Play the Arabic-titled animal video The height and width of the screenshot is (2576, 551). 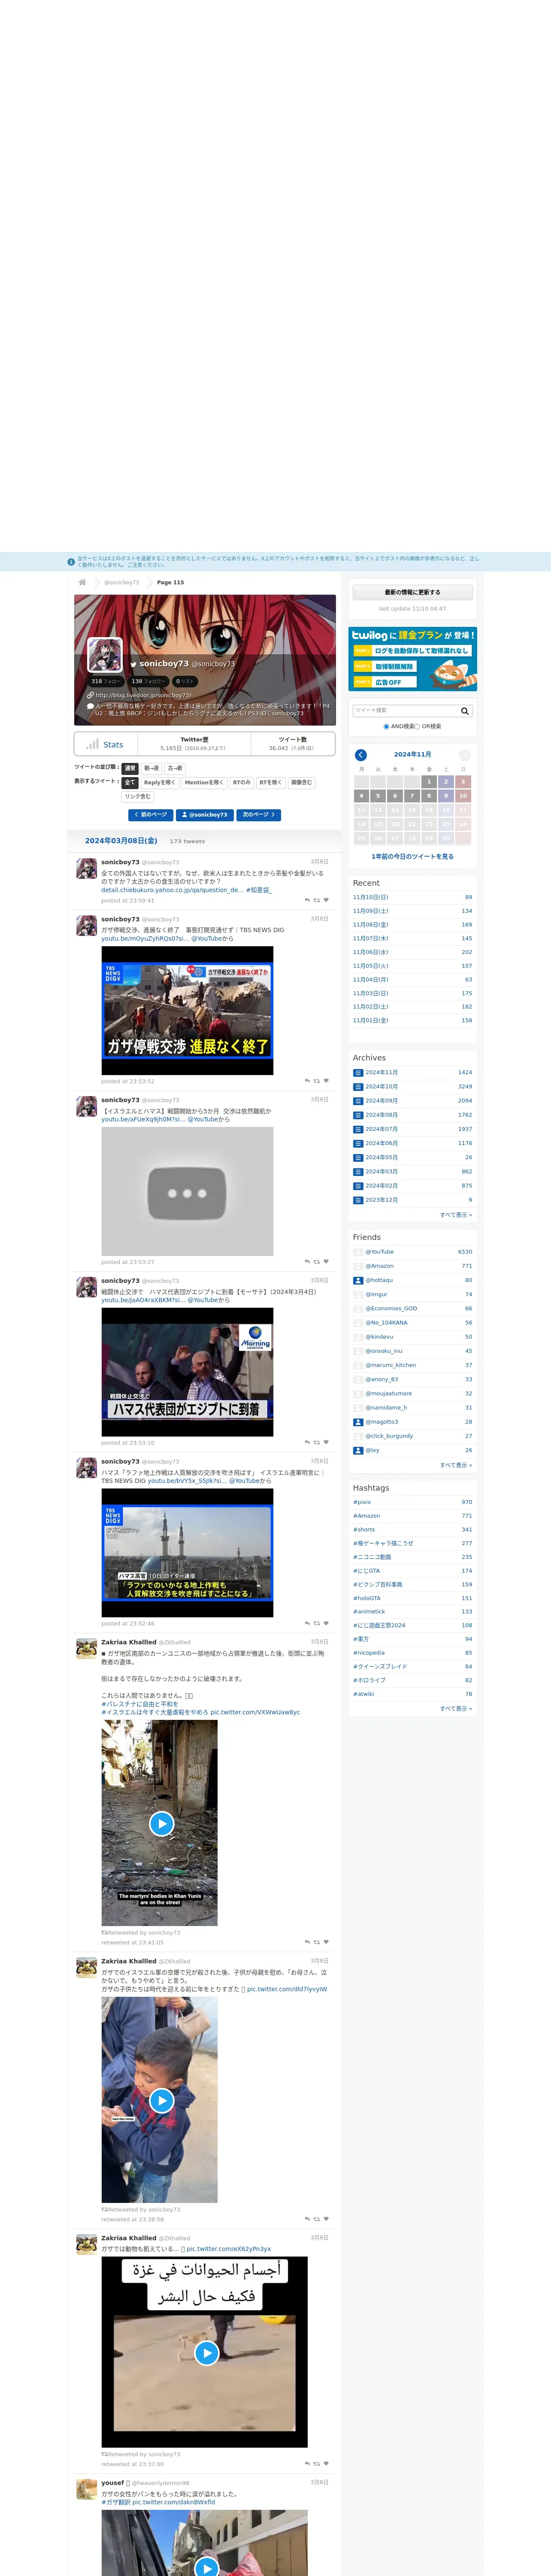click(206, 2353)
